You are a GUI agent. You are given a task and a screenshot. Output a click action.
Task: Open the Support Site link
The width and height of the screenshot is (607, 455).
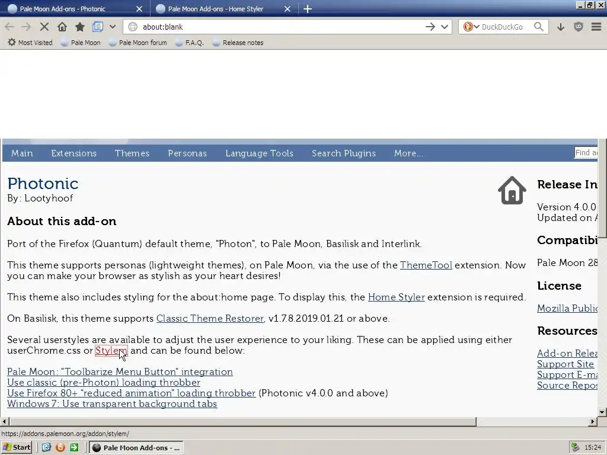pos(566,364)
